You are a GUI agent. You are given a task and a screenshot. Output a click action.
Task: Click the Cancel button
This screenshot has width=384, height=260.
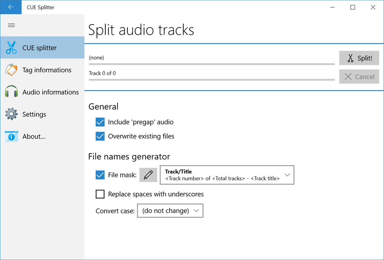coord(359,76)
